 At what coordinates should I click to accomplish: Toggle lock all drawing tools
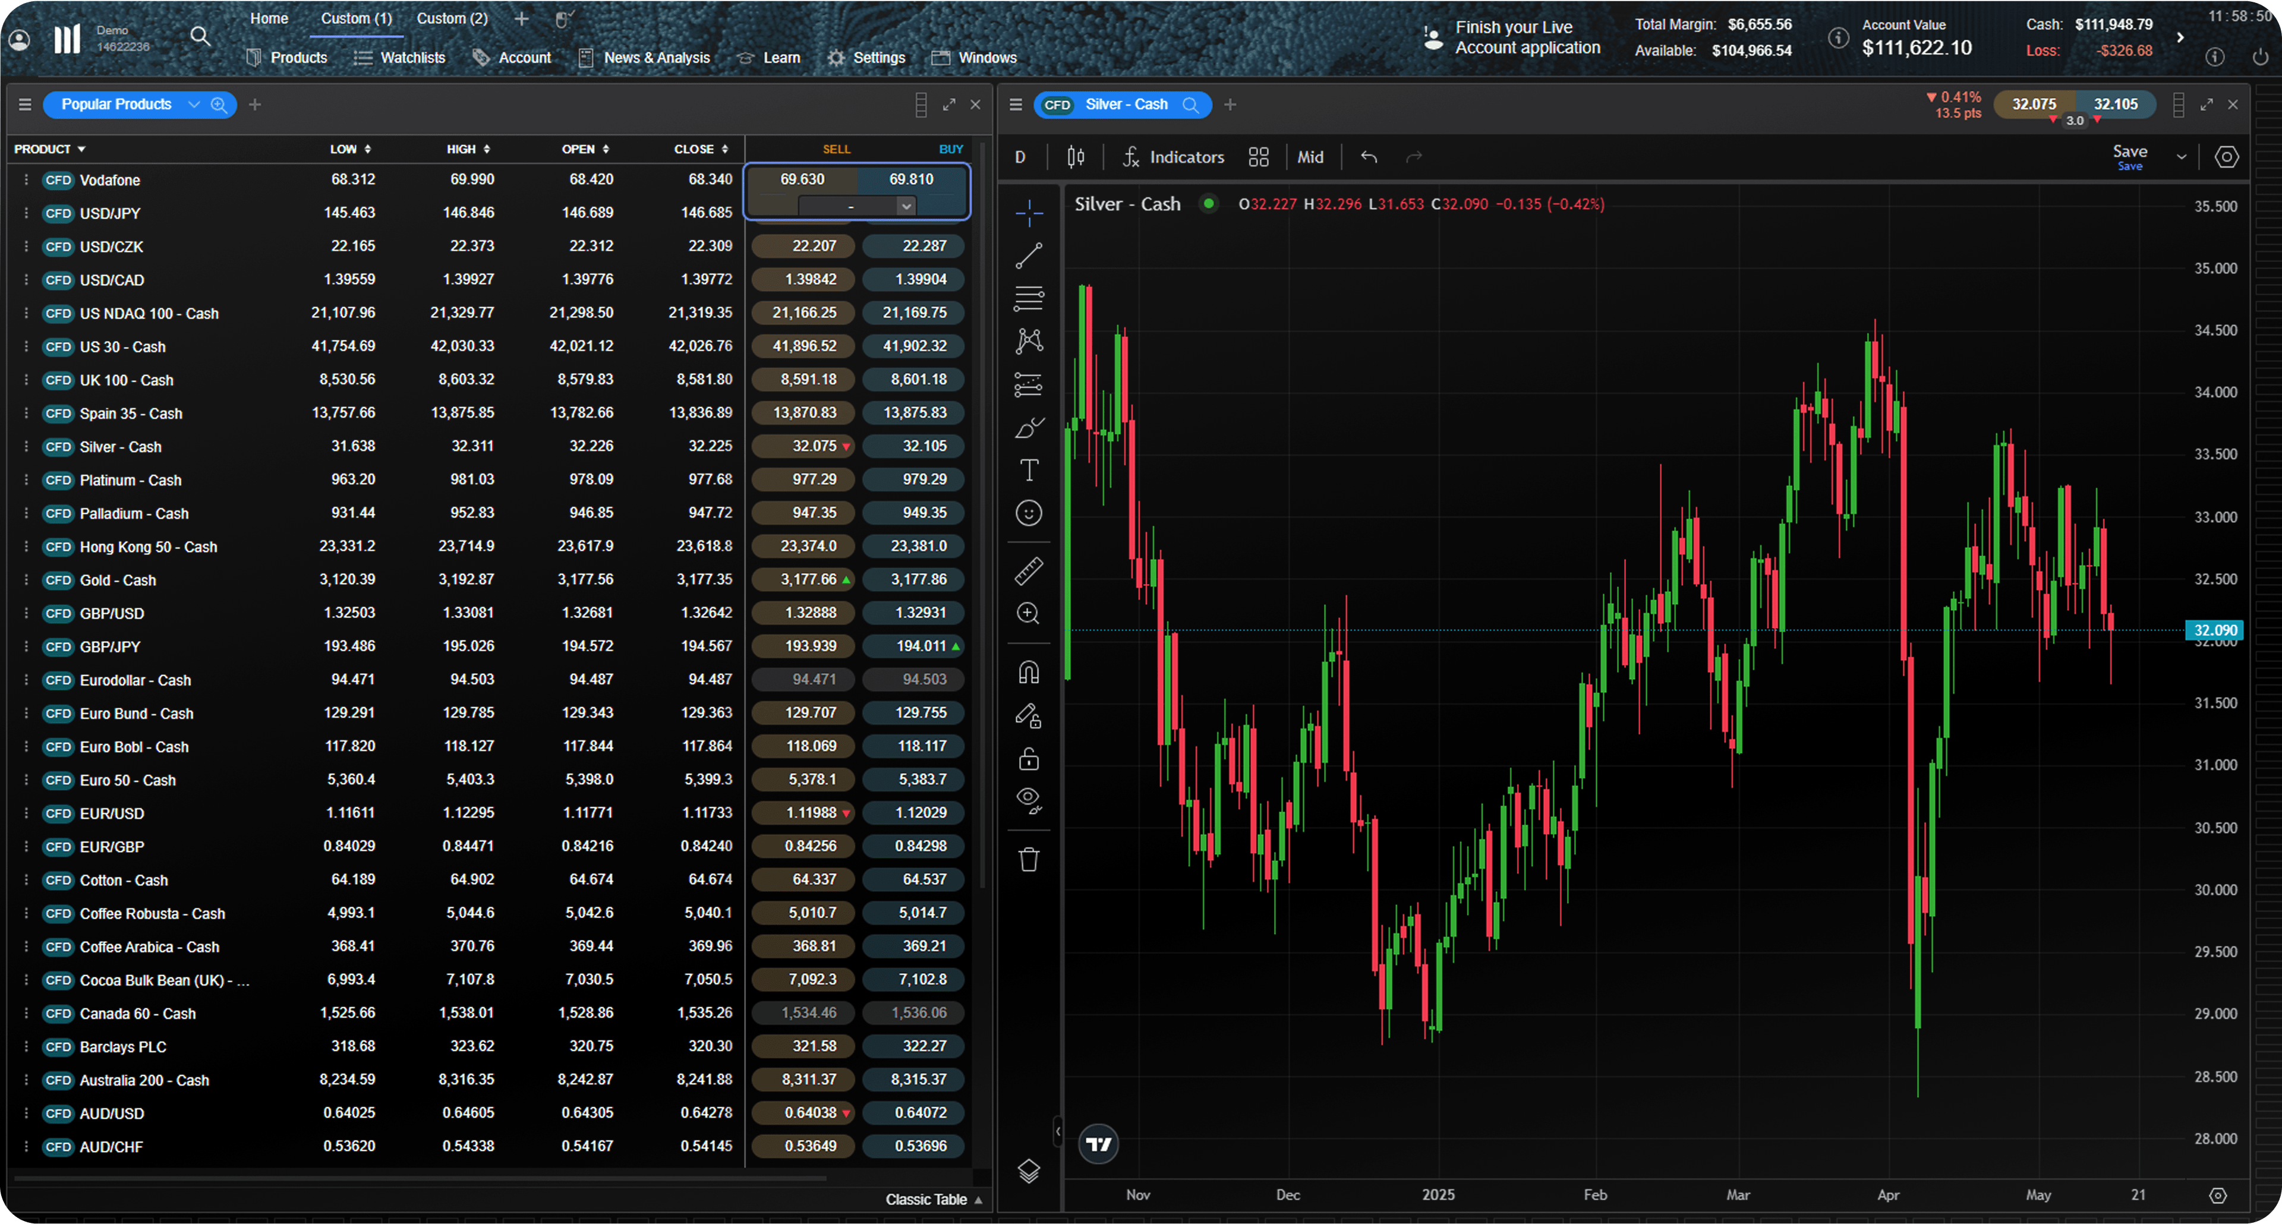[1029, 759]
